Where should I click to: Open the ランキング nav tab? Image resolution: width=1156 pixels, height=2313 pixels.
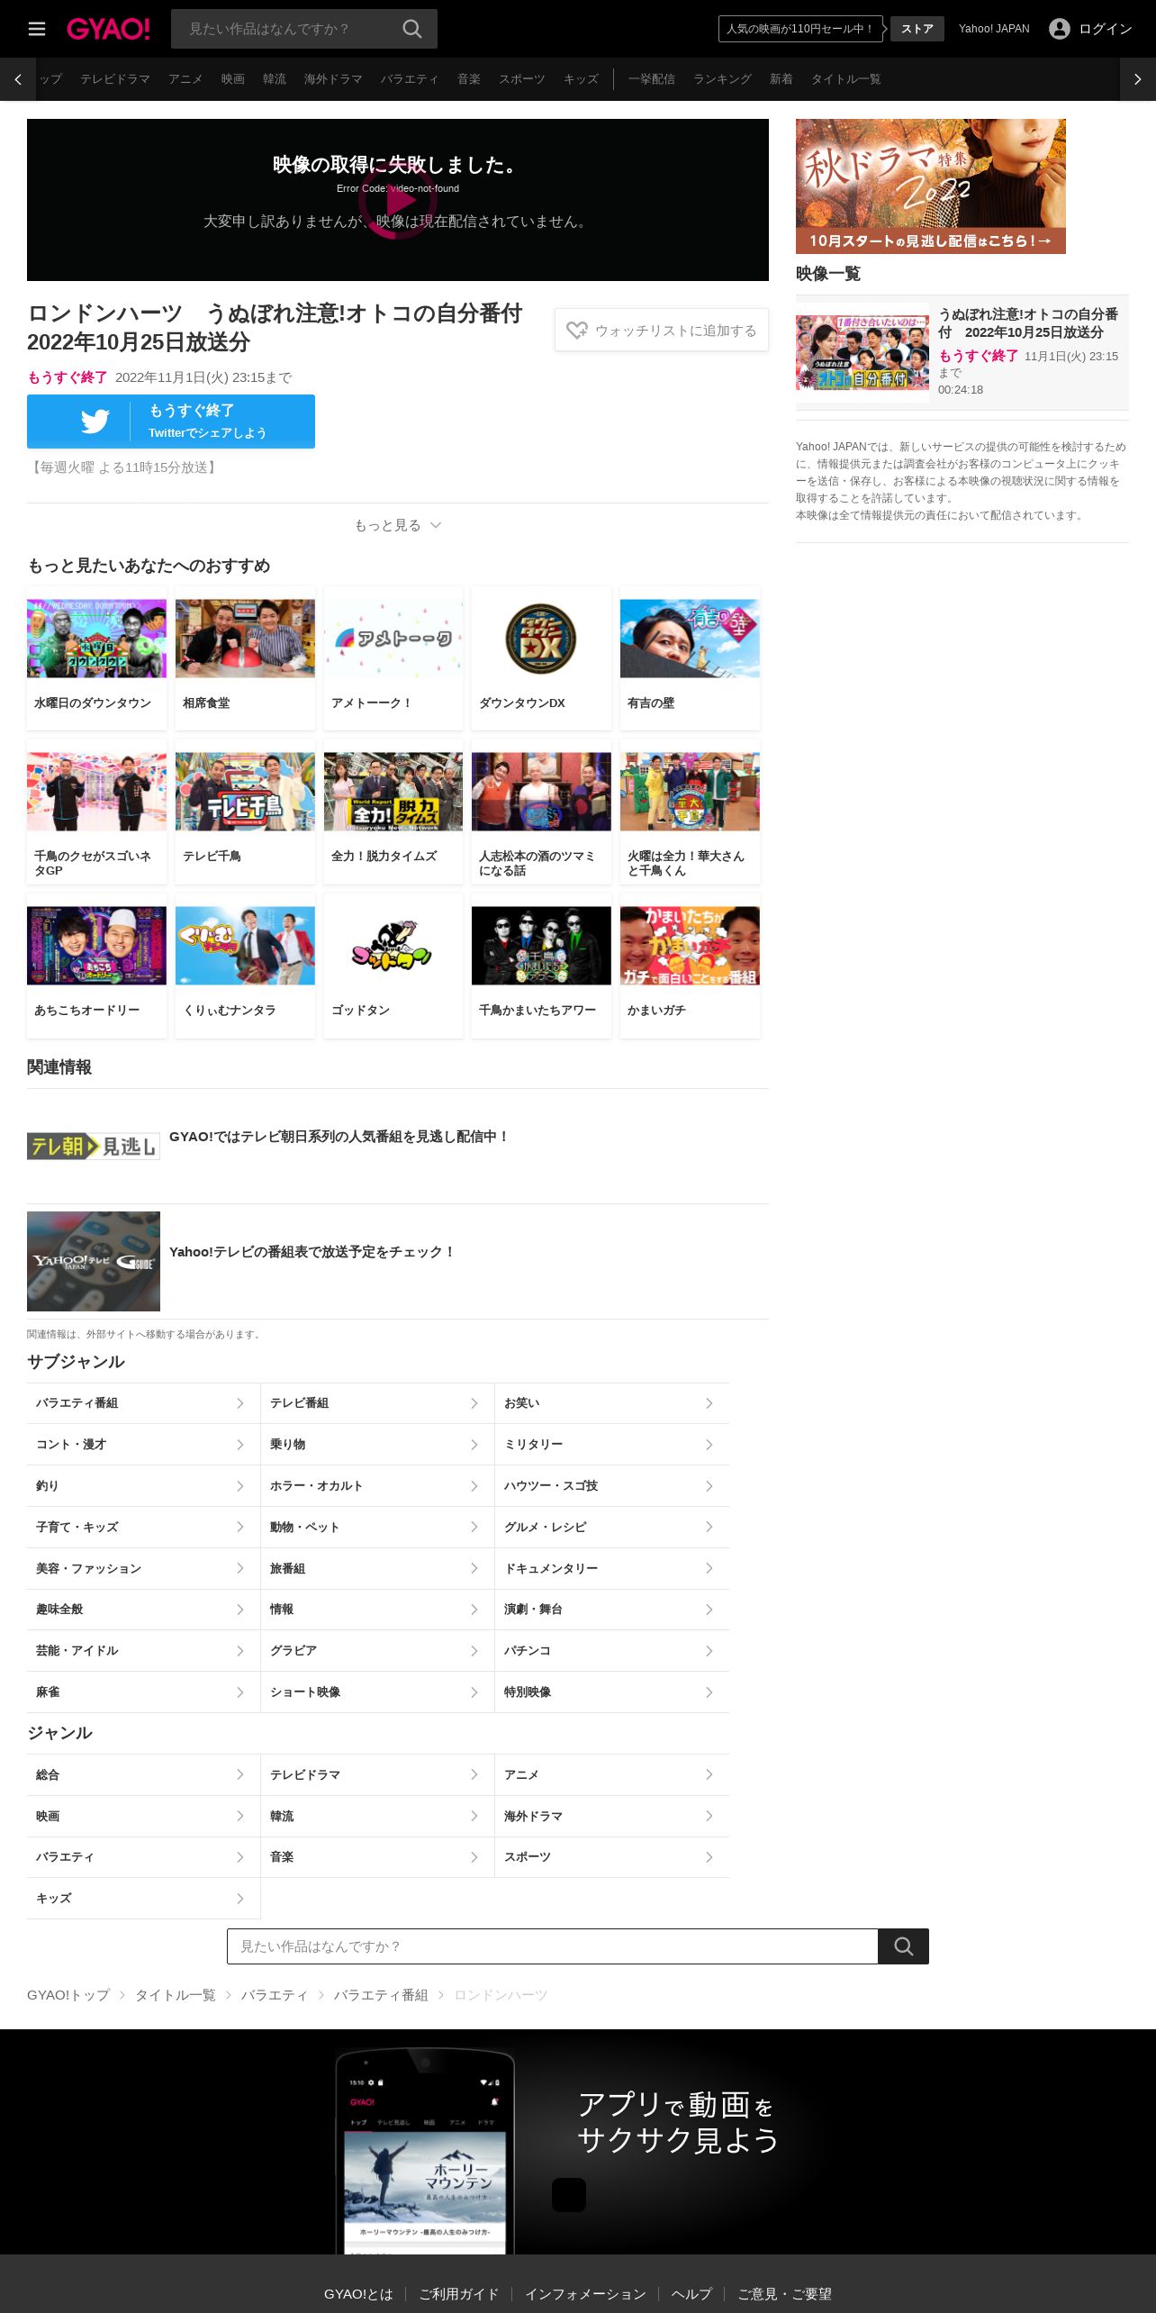(722, 79)
